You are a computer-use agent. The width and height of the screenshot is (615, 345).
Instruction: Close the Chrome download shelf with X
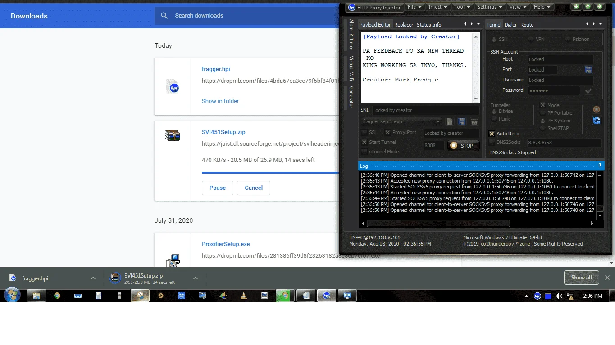click(x=607, y=278)
